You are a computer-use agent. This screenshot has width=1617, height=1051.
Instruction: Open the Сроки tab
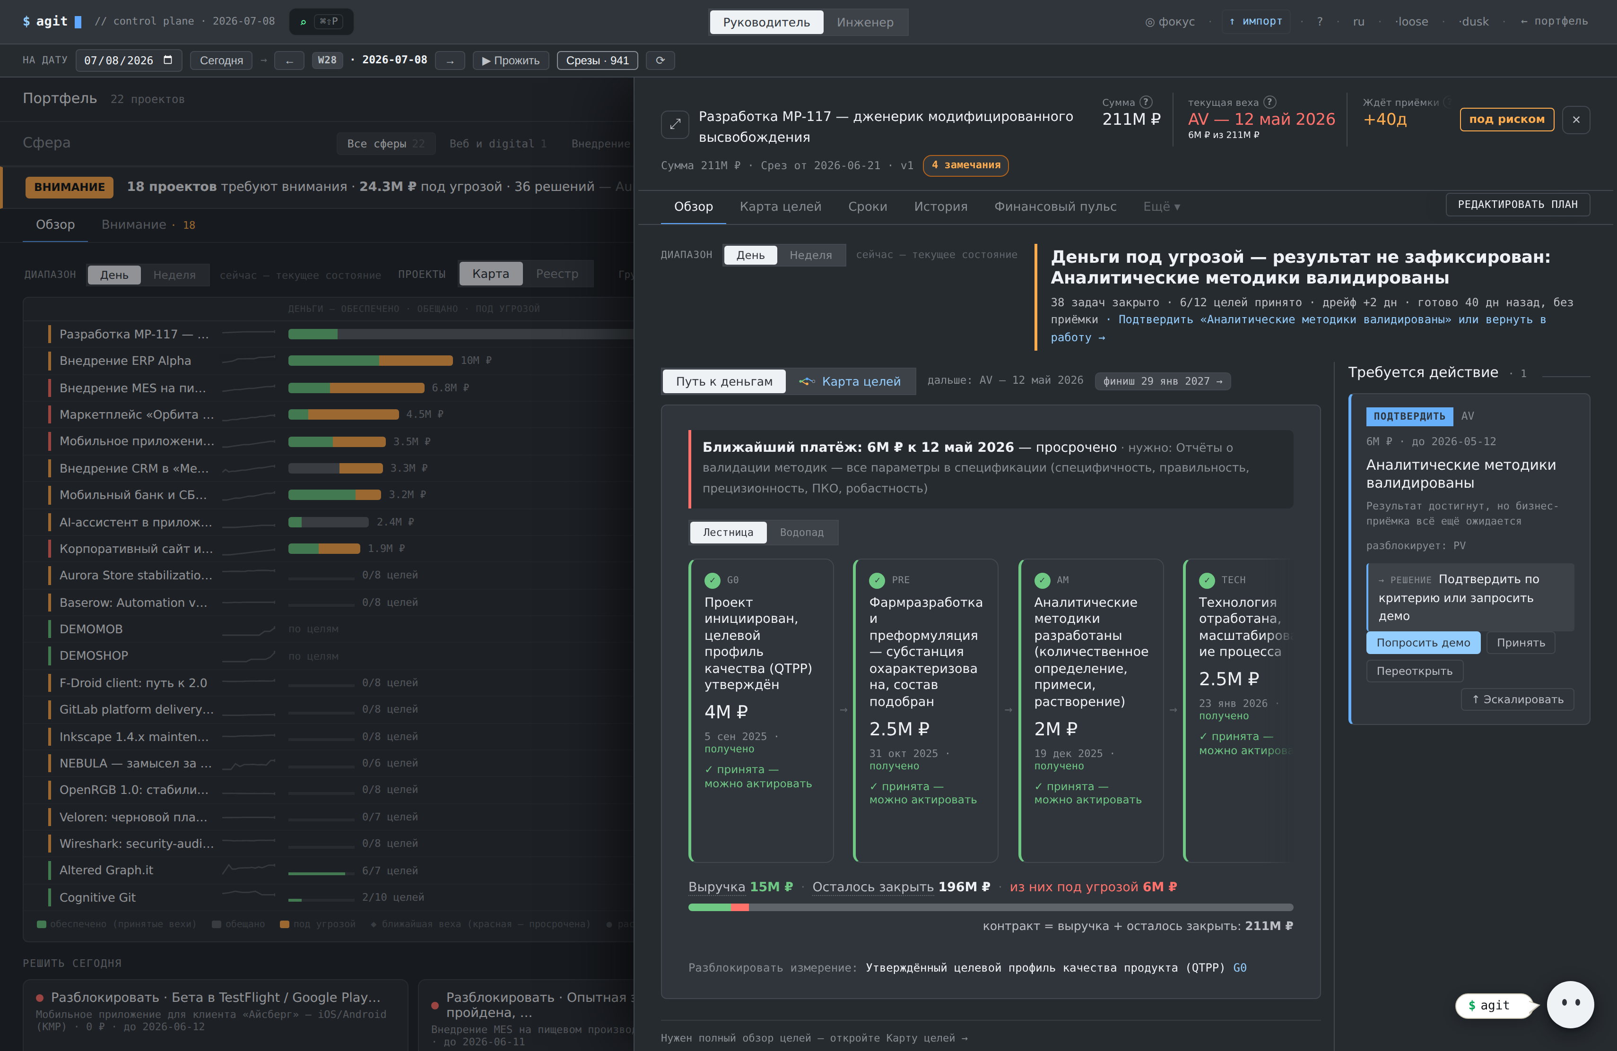click(867, 207)
